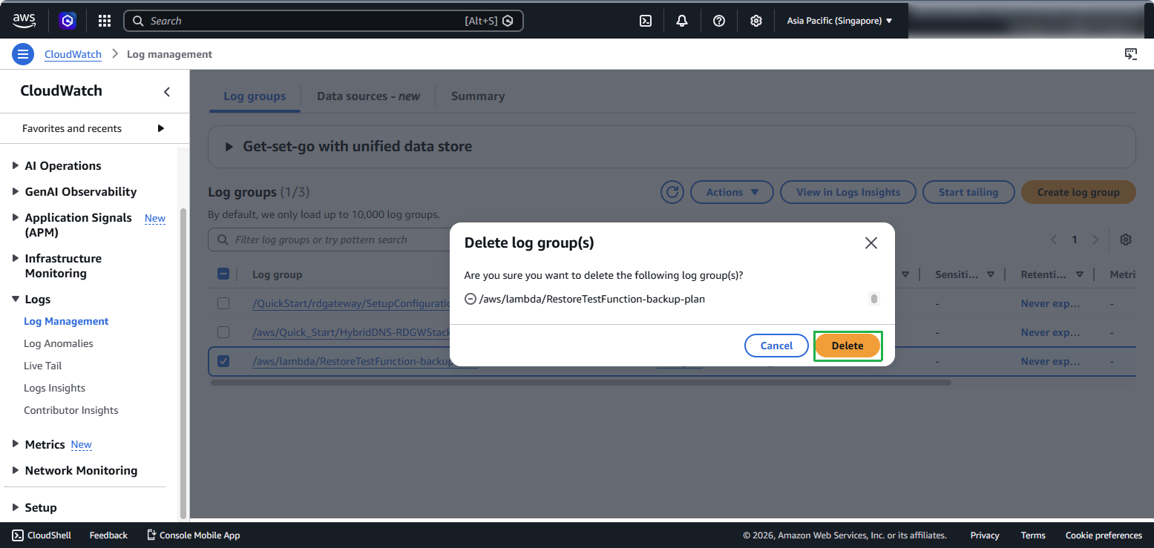Open the Asia Pacific (Singapore) region dropdown
Screen dimensions: 1154x548
click(840, 21)
